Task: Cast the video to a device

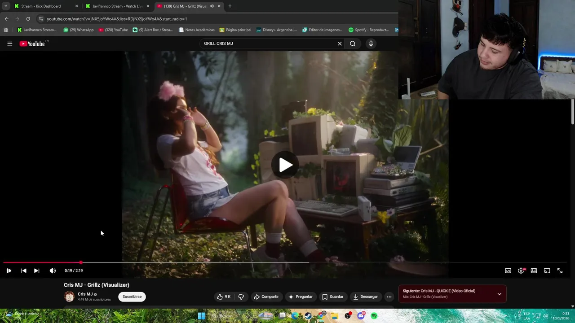Action: 547,271
